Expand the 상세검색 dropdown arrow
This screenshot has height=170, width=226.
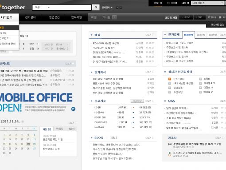tap(112, 8)
